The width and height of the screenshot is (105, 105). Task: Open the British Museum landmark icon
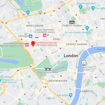[x=72, y=22]
